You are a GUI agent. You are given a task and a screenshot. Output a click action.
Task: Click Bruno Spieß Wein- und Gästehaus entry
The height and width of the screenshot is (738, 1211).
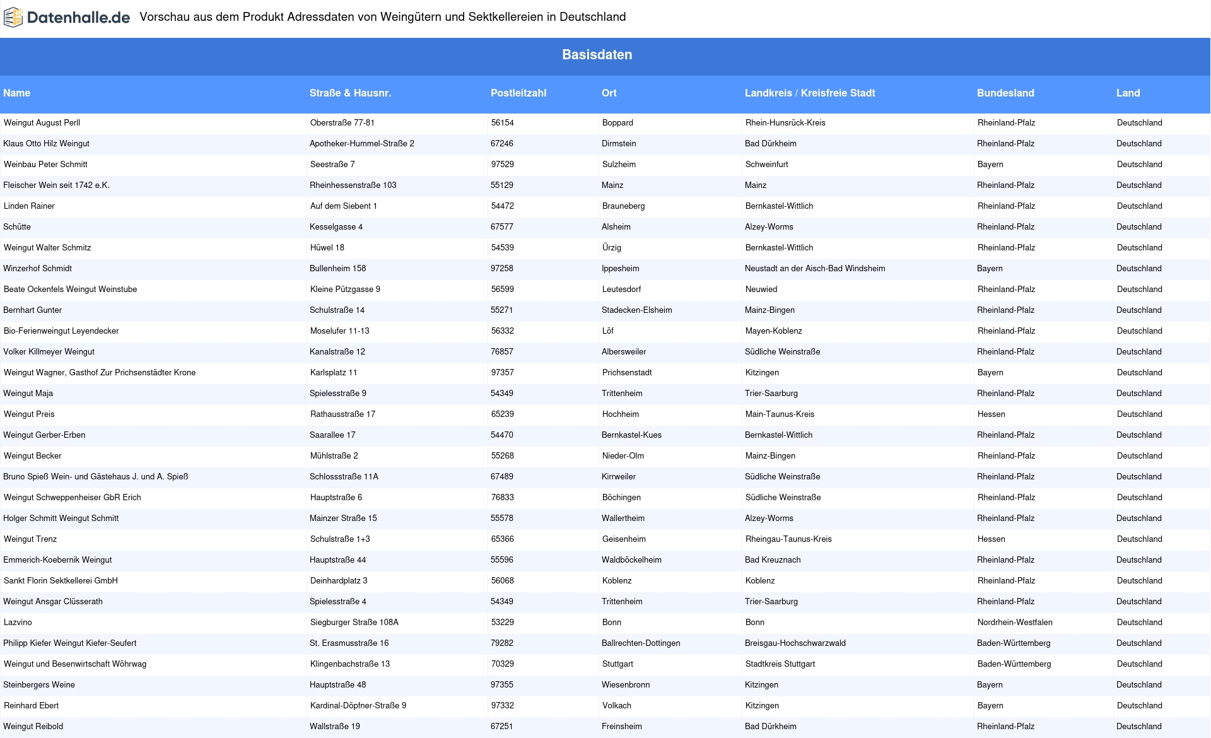[95, 477]
